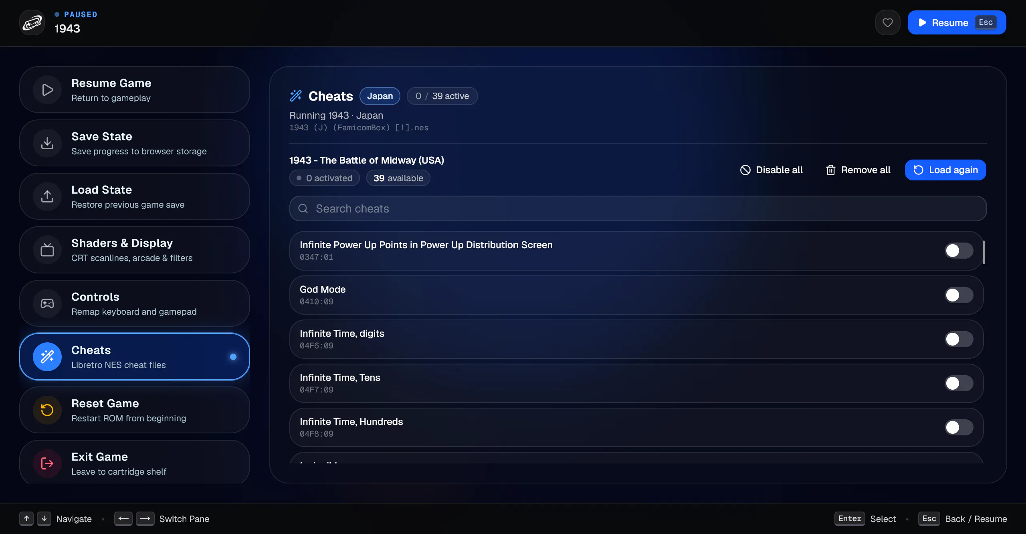
Task: Click the heart favorite icon
Action: click(x=887, y=22)
